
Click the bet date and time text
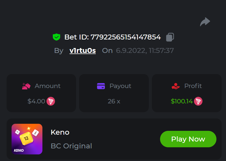[x=145, y=51]
